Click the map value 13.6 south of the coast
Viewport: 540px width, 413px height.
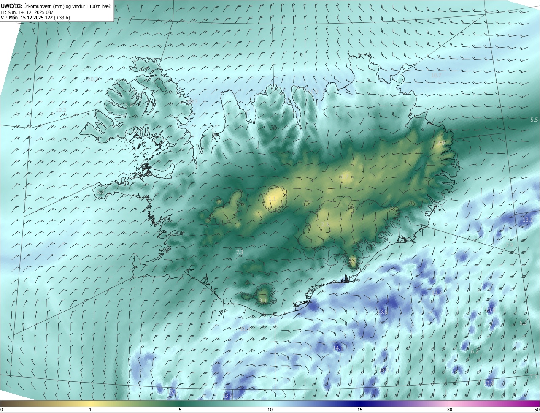click(382, 312)
